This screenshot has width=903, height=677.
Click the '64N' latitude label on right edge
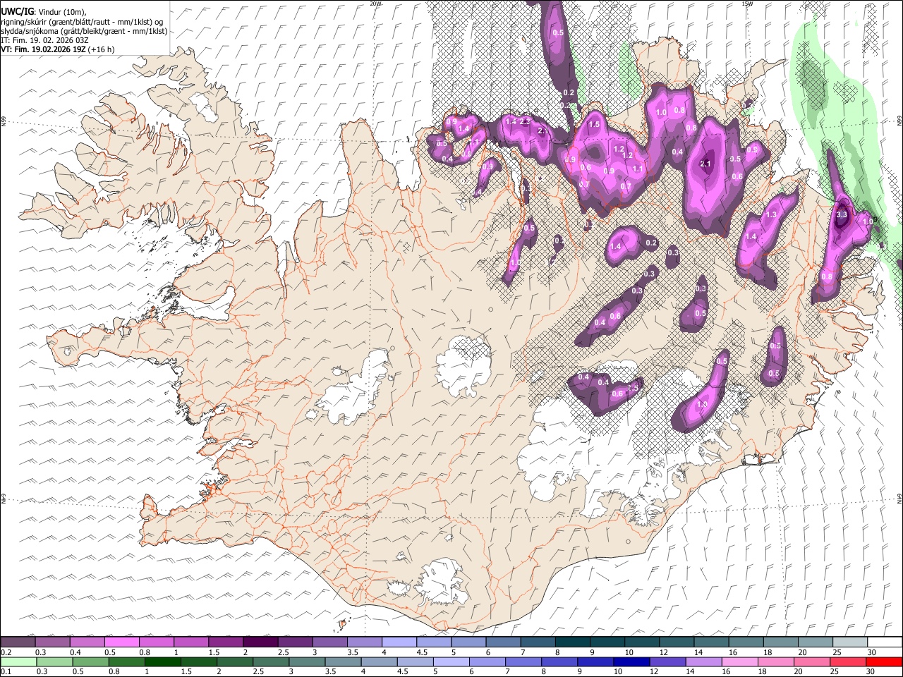[x=899, y=498]
